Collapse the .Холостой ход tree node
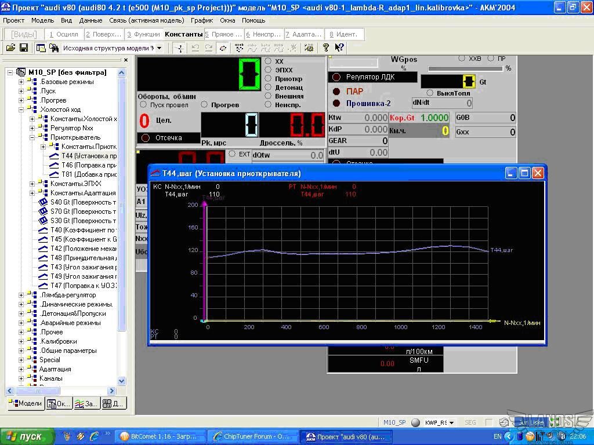Viewport: 594px width, 445px height. pos(21,110)
